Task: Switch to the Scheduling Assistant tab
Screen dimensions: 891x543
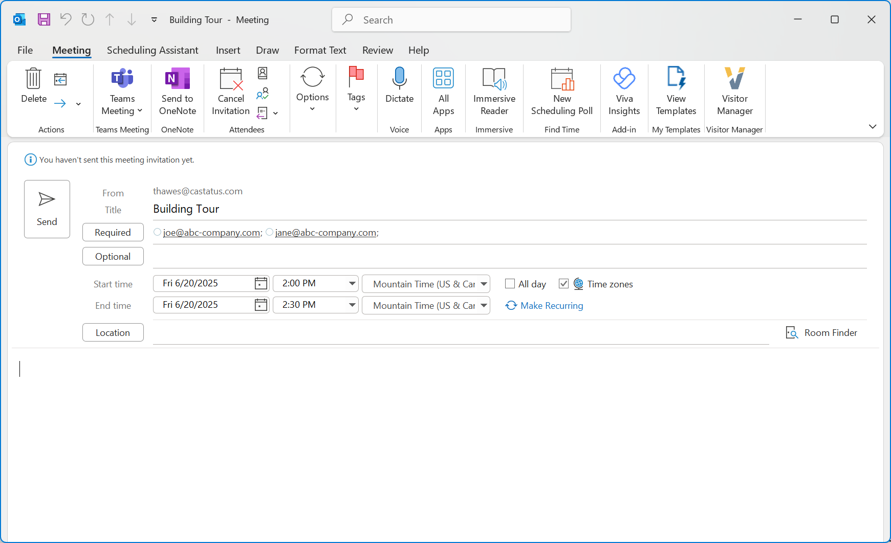Action: (152, 50)
